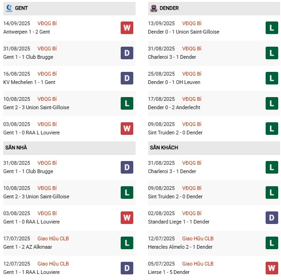Select Sint Truiden 2-0 Dender away result
Viewport: 281px width, 280px height.
175,196
